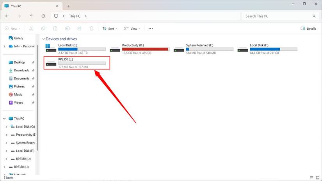Click the Search This PC field

pyautogui.click(x=277, y=16)
